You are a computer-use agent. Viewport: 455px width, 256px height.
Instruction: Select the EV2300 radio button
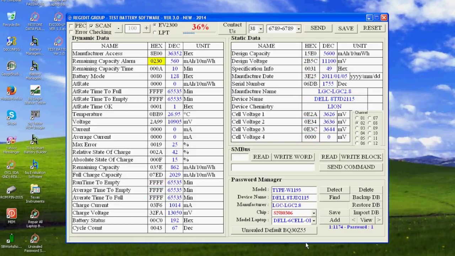tap(155, 25)
